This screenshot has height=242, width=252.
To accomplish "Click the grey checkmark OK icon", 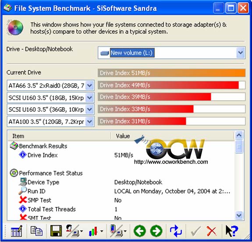I will pyautogui.click(x=195, y=231).
